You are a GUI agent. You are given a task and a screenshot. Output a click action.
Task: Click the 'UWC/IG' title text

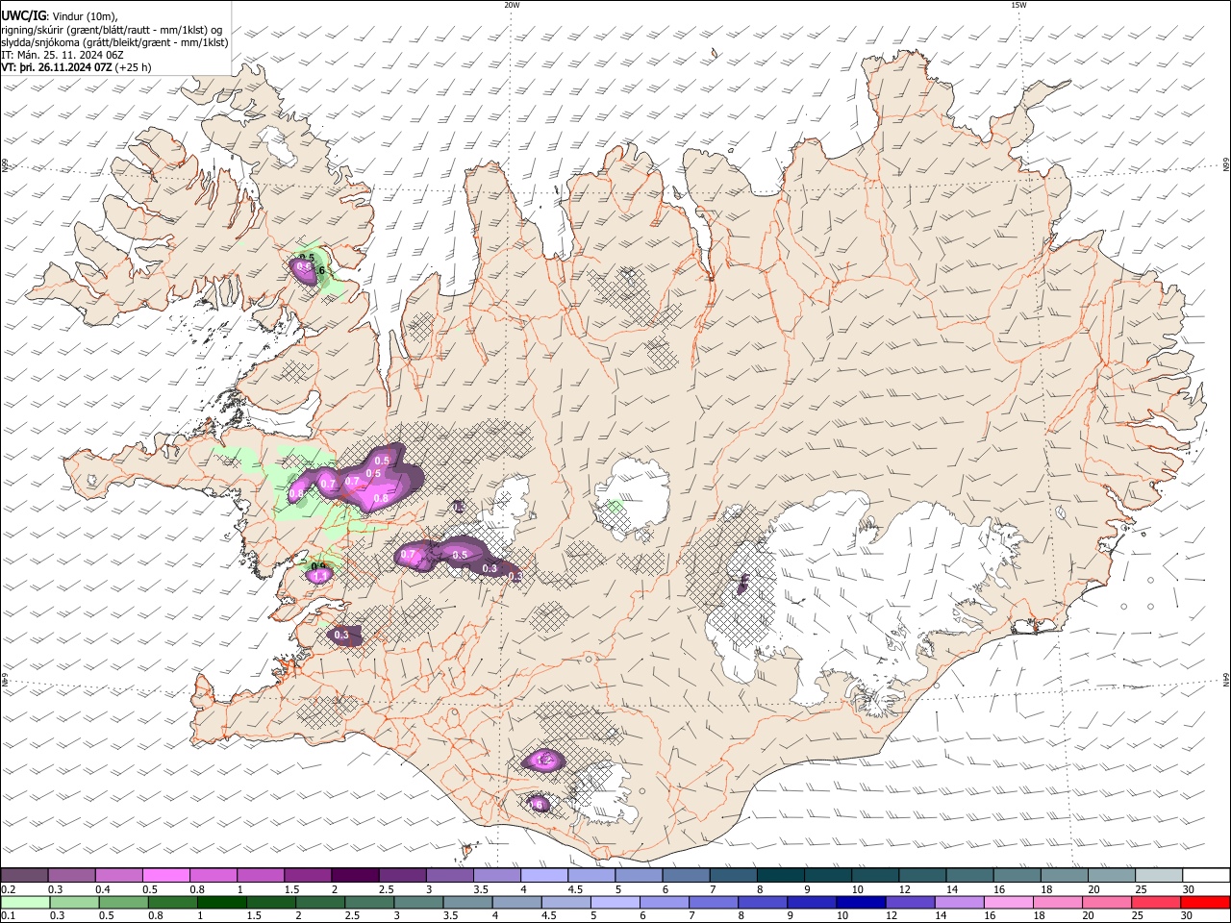point(24,15)
